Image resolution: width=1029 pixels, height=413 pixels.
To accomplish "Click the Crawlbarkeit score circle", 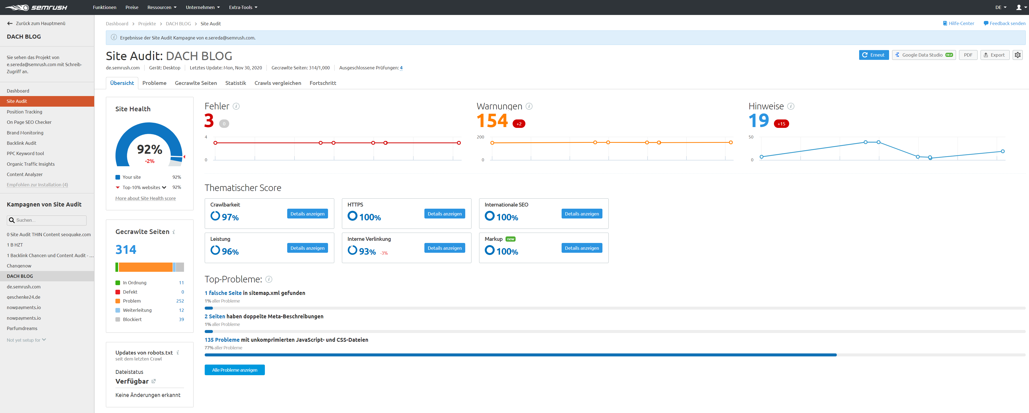I will pos(215,216).
